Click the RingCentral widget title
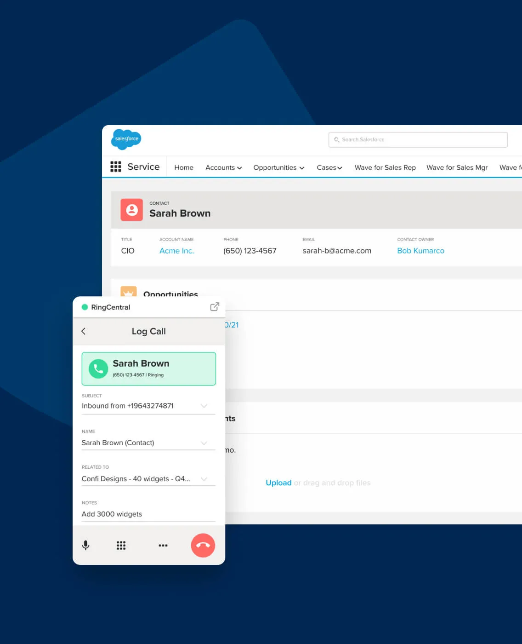The image size is (522, 644). (111, 307)
